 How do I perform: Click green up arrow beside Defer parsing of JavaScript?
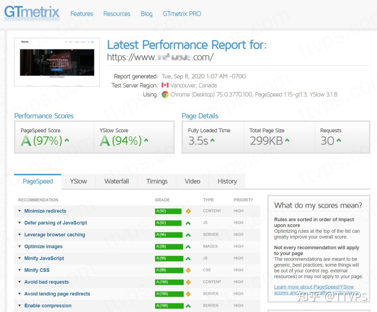[x=188, y=223]
